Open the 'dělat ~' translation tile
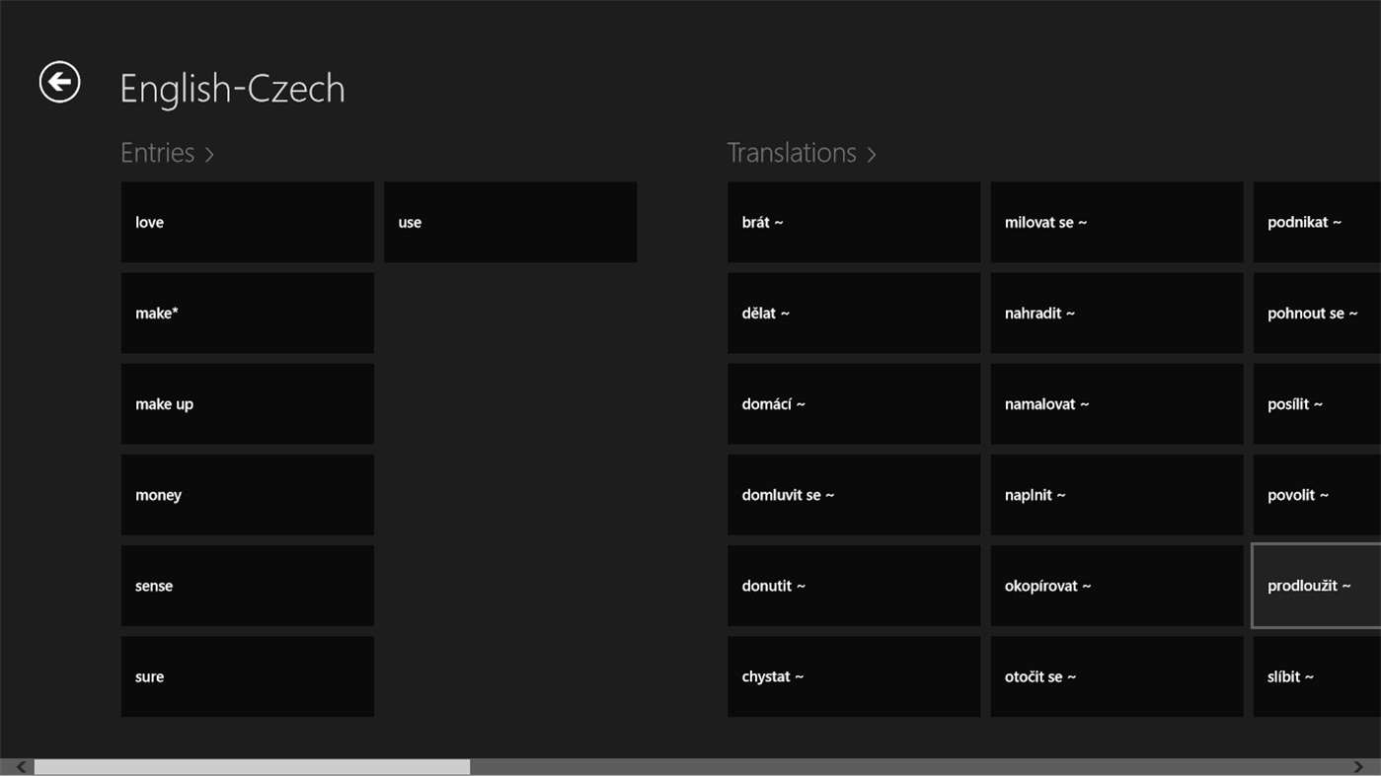This screenshot has width=1381, height=776. pyautogui.click(x=853, y=313)
